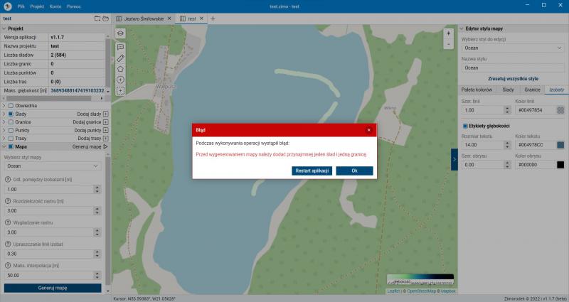The width and height of the screenshot is (569, 302).
Task: Click the comment annotation tool on map
Action: click(120, 46)
